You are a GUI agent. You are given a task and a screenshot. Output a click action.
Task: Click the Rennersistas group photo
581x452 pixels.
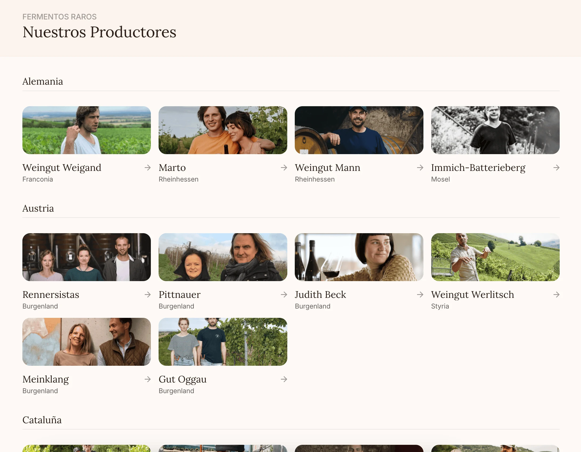87,257
